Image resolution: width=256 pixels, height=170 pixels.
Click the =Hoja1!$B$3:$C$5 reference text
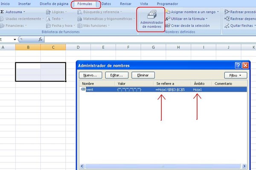click(x=170, y=90)
